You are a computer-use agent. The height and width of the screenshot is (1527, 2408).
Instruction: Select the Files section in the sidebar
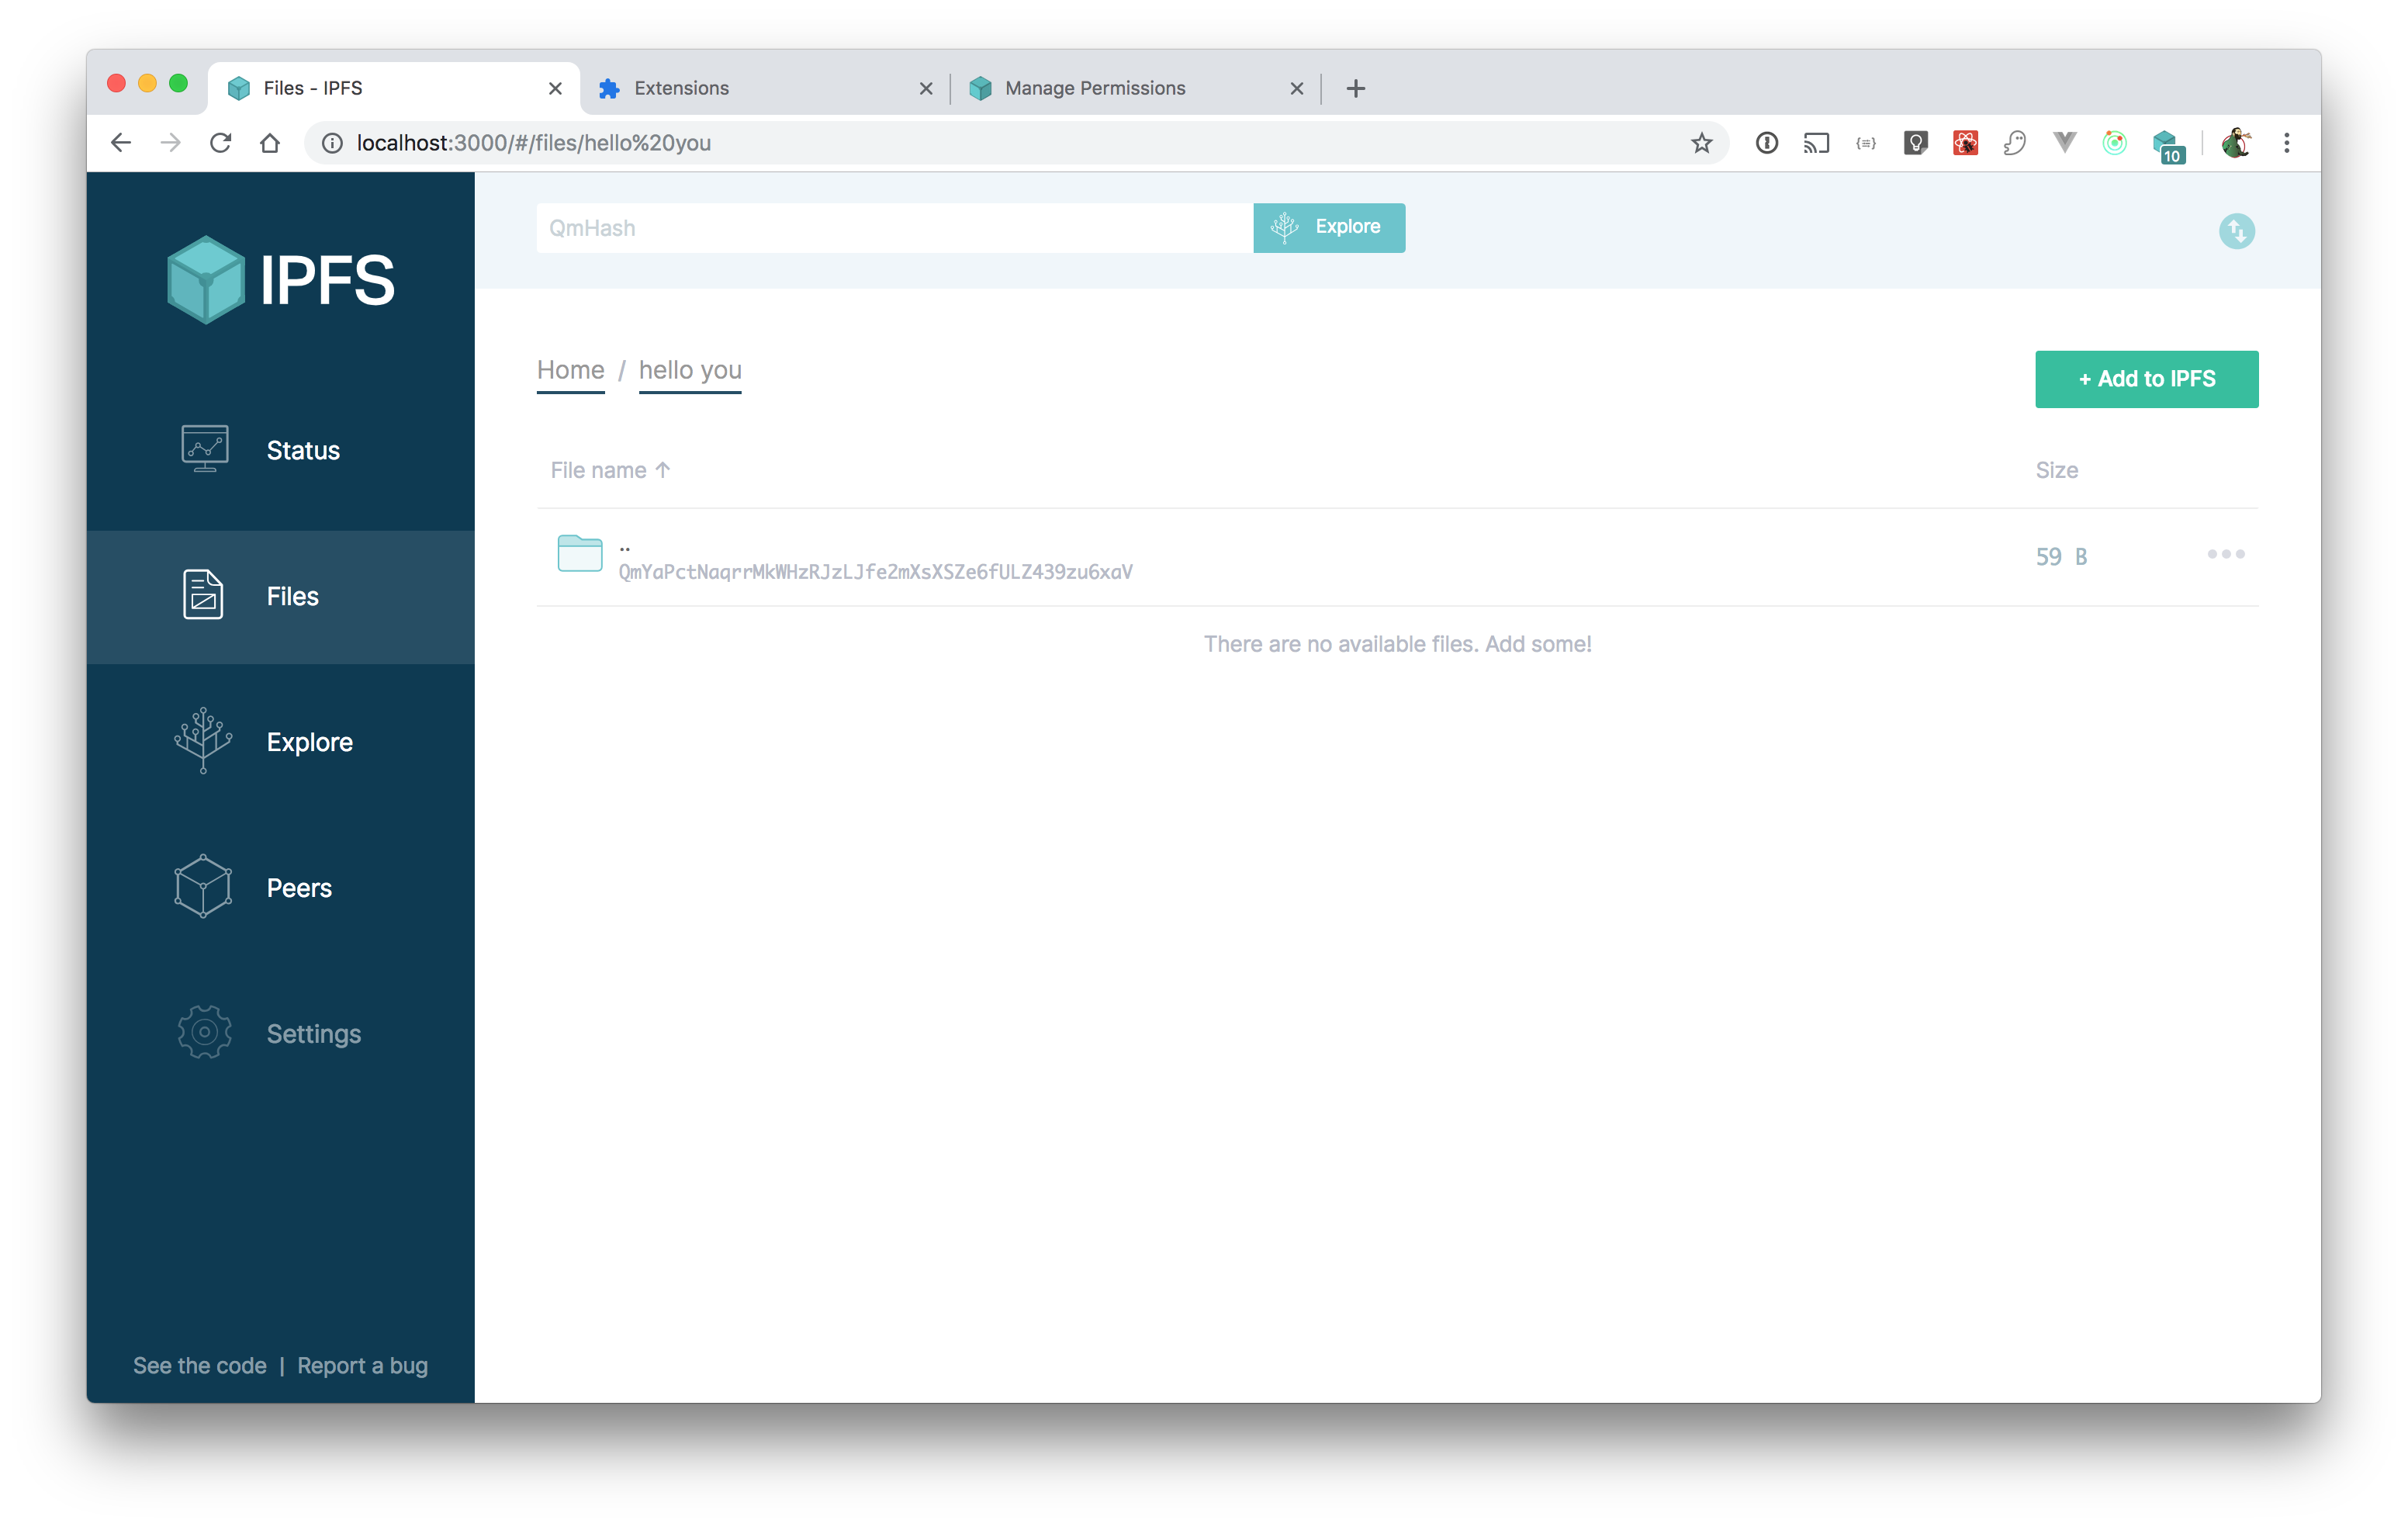pyautogui.click(x=292, y=596)
